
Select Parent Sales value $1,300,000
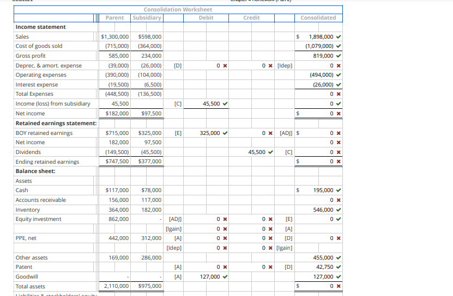pyautogui.click(x=114, y=36)
